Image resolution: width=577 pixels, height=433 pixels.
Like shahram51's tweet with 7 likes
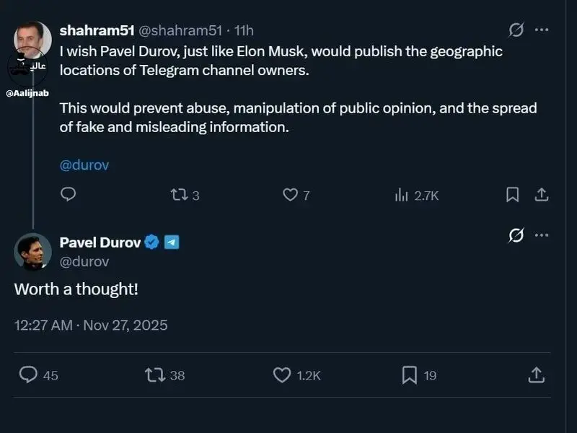[x=290, y=195]
